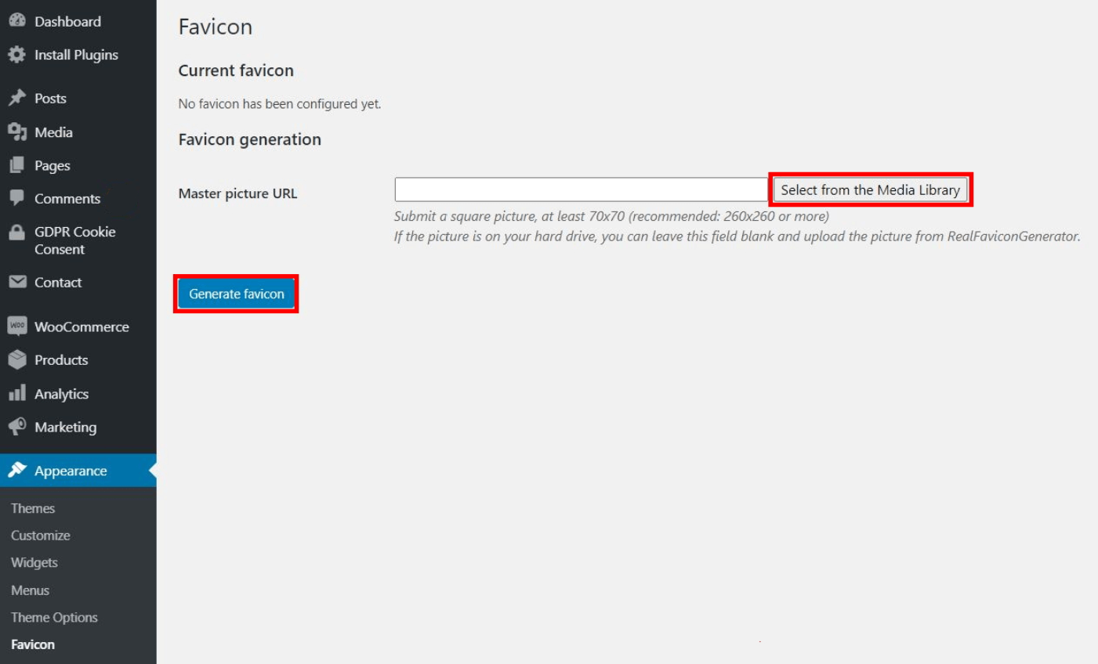Click the Generate favicon button
1098x664 pixels.
(x=237, y=294)
